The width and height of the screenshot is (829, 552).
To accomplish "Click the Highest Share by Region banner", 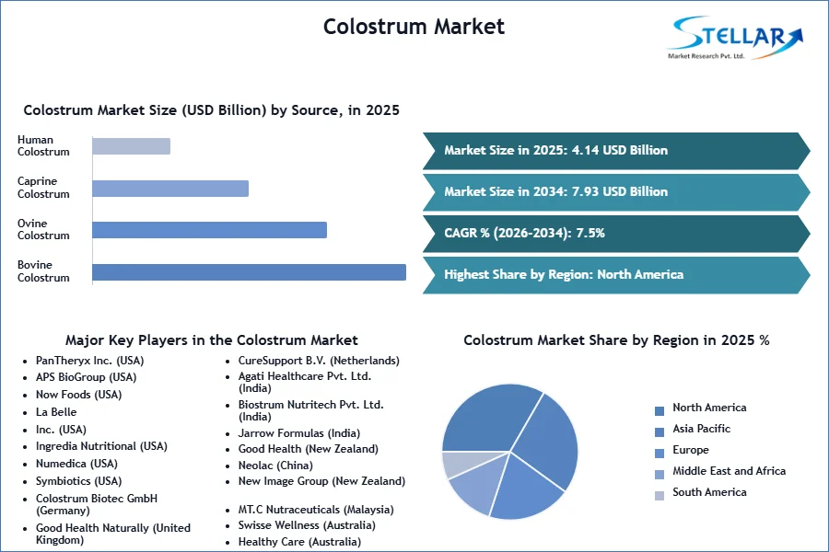I will click(x=616, y=275).
